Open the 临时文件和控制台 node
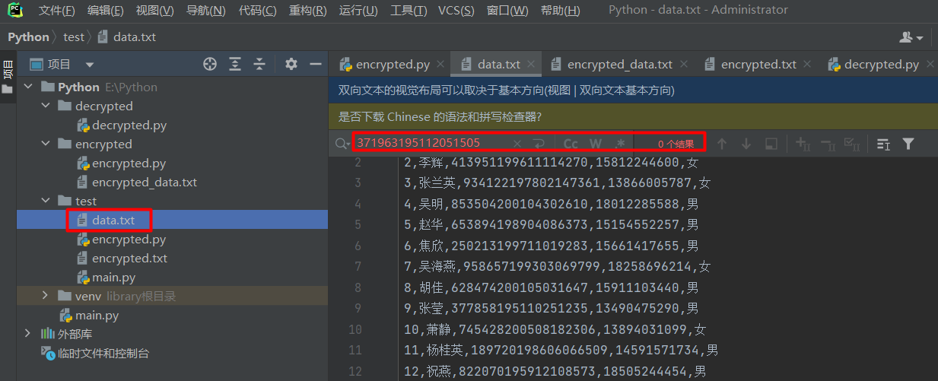Viewport: 938px width, 381px height. click(x=95, y=353)
